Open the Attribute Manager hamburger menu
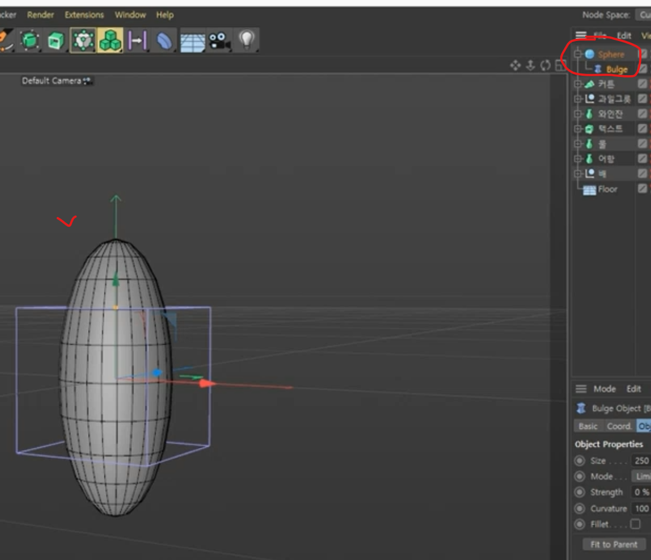The width and height of the screenshot is (651, 560). (581, 389)
